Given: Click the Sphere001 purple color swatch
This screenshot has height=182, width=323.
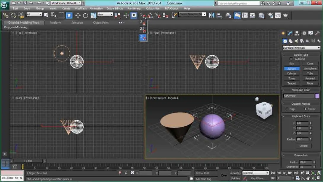Looking at the screenshot, I should (x=317, y=96).
